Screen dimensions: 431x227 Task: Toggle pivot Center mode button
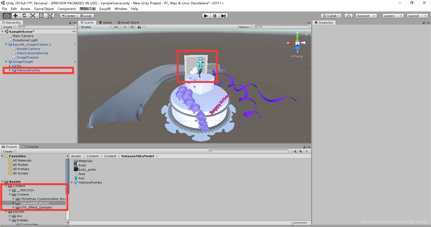coord(69,16)
